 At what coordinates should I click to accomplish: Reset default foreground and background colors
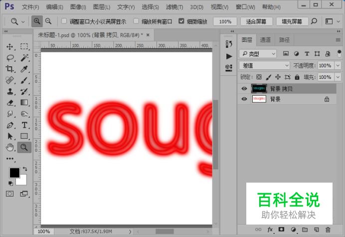click(x=10, y=183)
